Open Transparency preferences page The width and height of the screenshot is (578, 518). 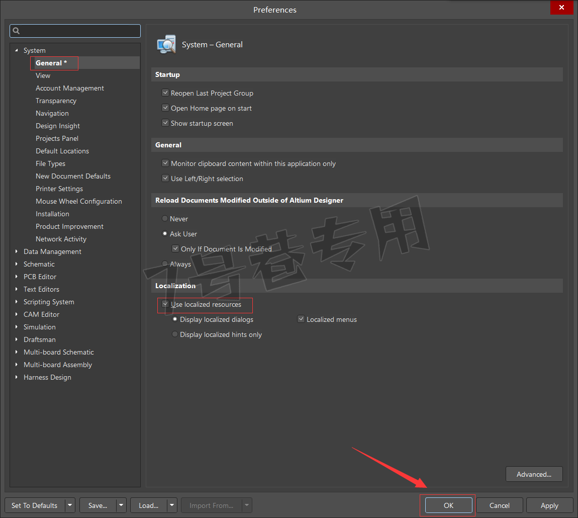56,101
